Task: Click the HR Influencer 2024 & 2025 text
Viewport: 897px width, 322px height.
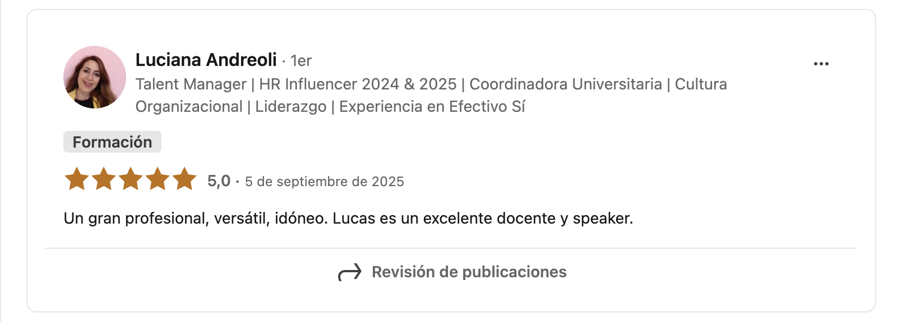Action: click(x=358, y=84)
